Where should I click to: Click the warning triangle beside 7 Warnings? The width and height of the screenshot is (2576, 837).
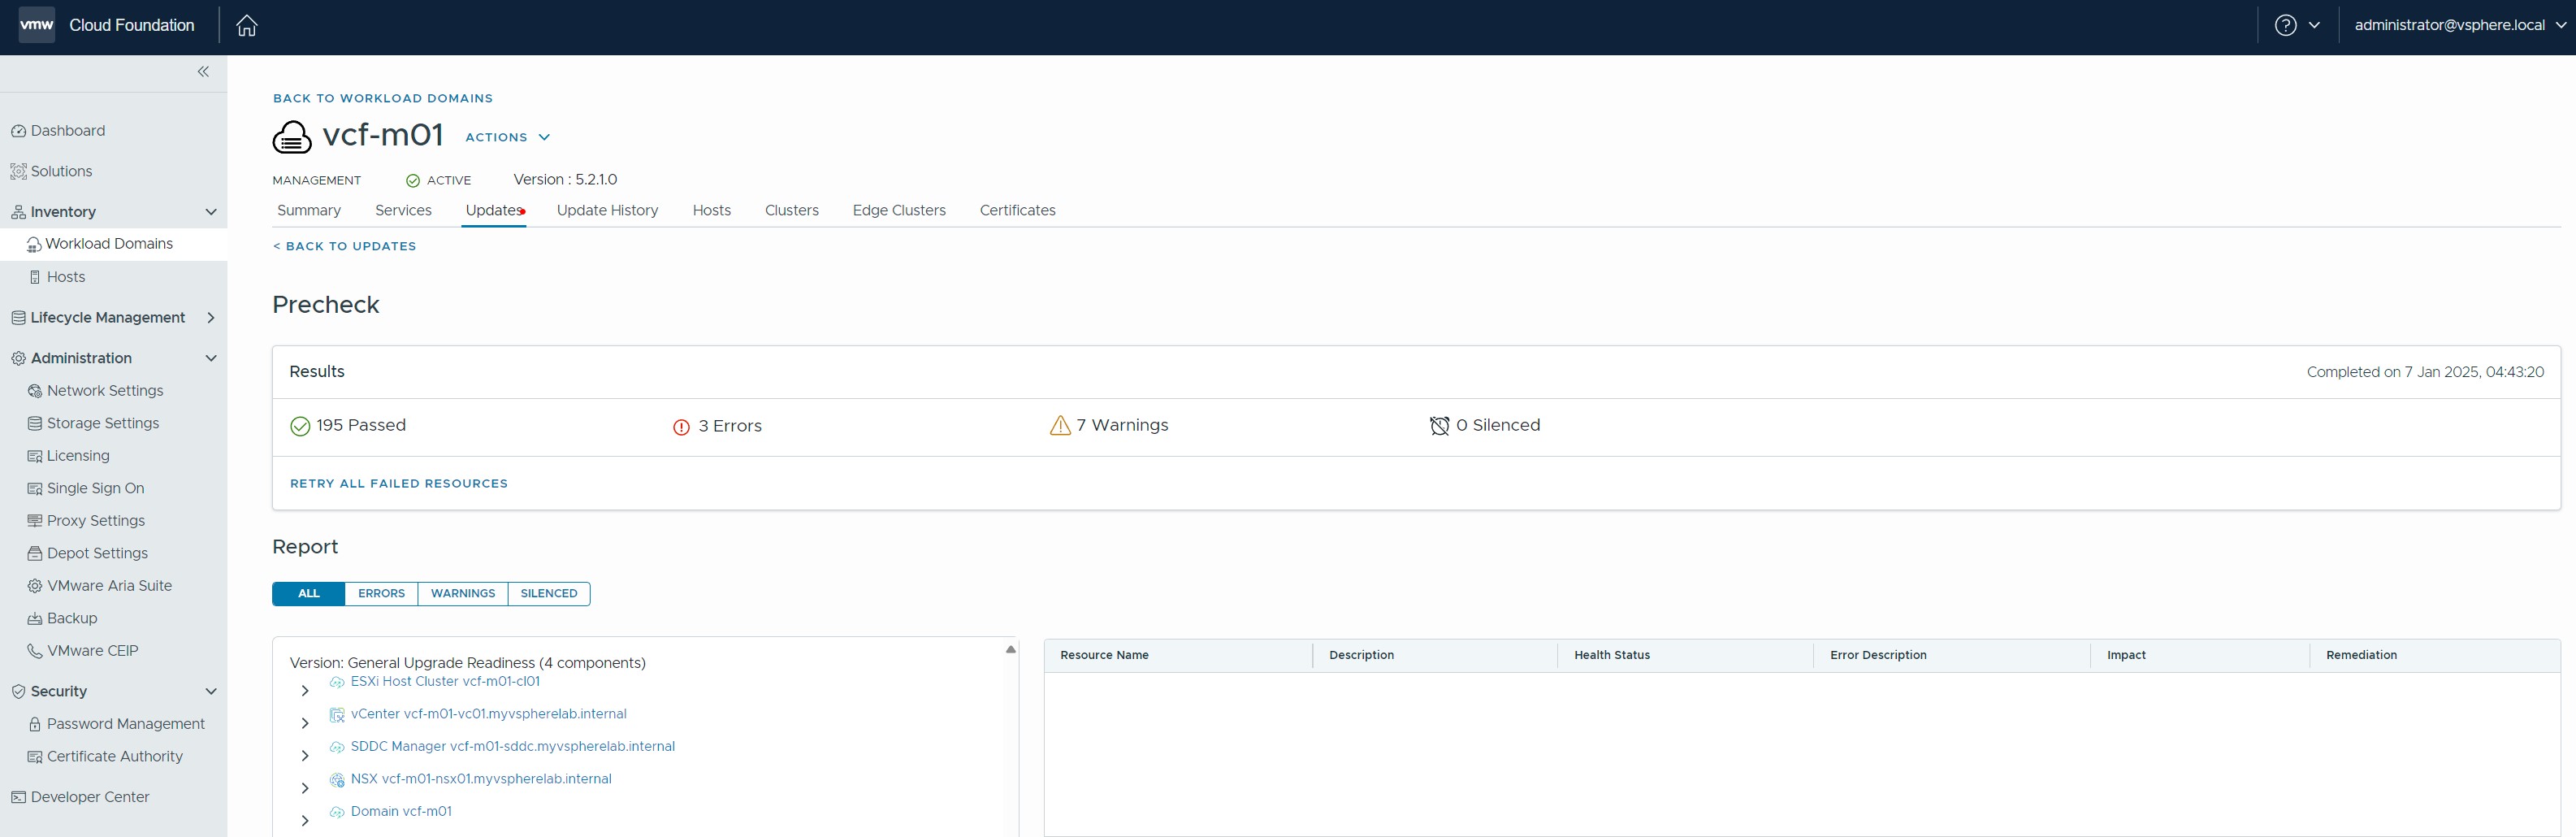[1060, 426]
